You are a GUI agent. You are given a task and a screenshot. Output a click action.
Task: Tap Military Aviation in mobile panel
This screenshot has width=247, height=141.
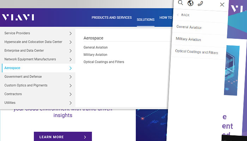pyautogui.click(x=188, y=39)
